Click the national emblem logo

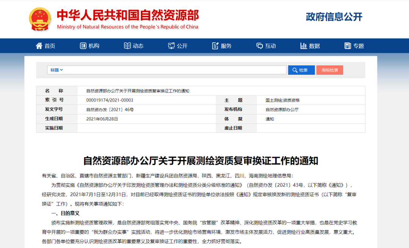[40, 19]
